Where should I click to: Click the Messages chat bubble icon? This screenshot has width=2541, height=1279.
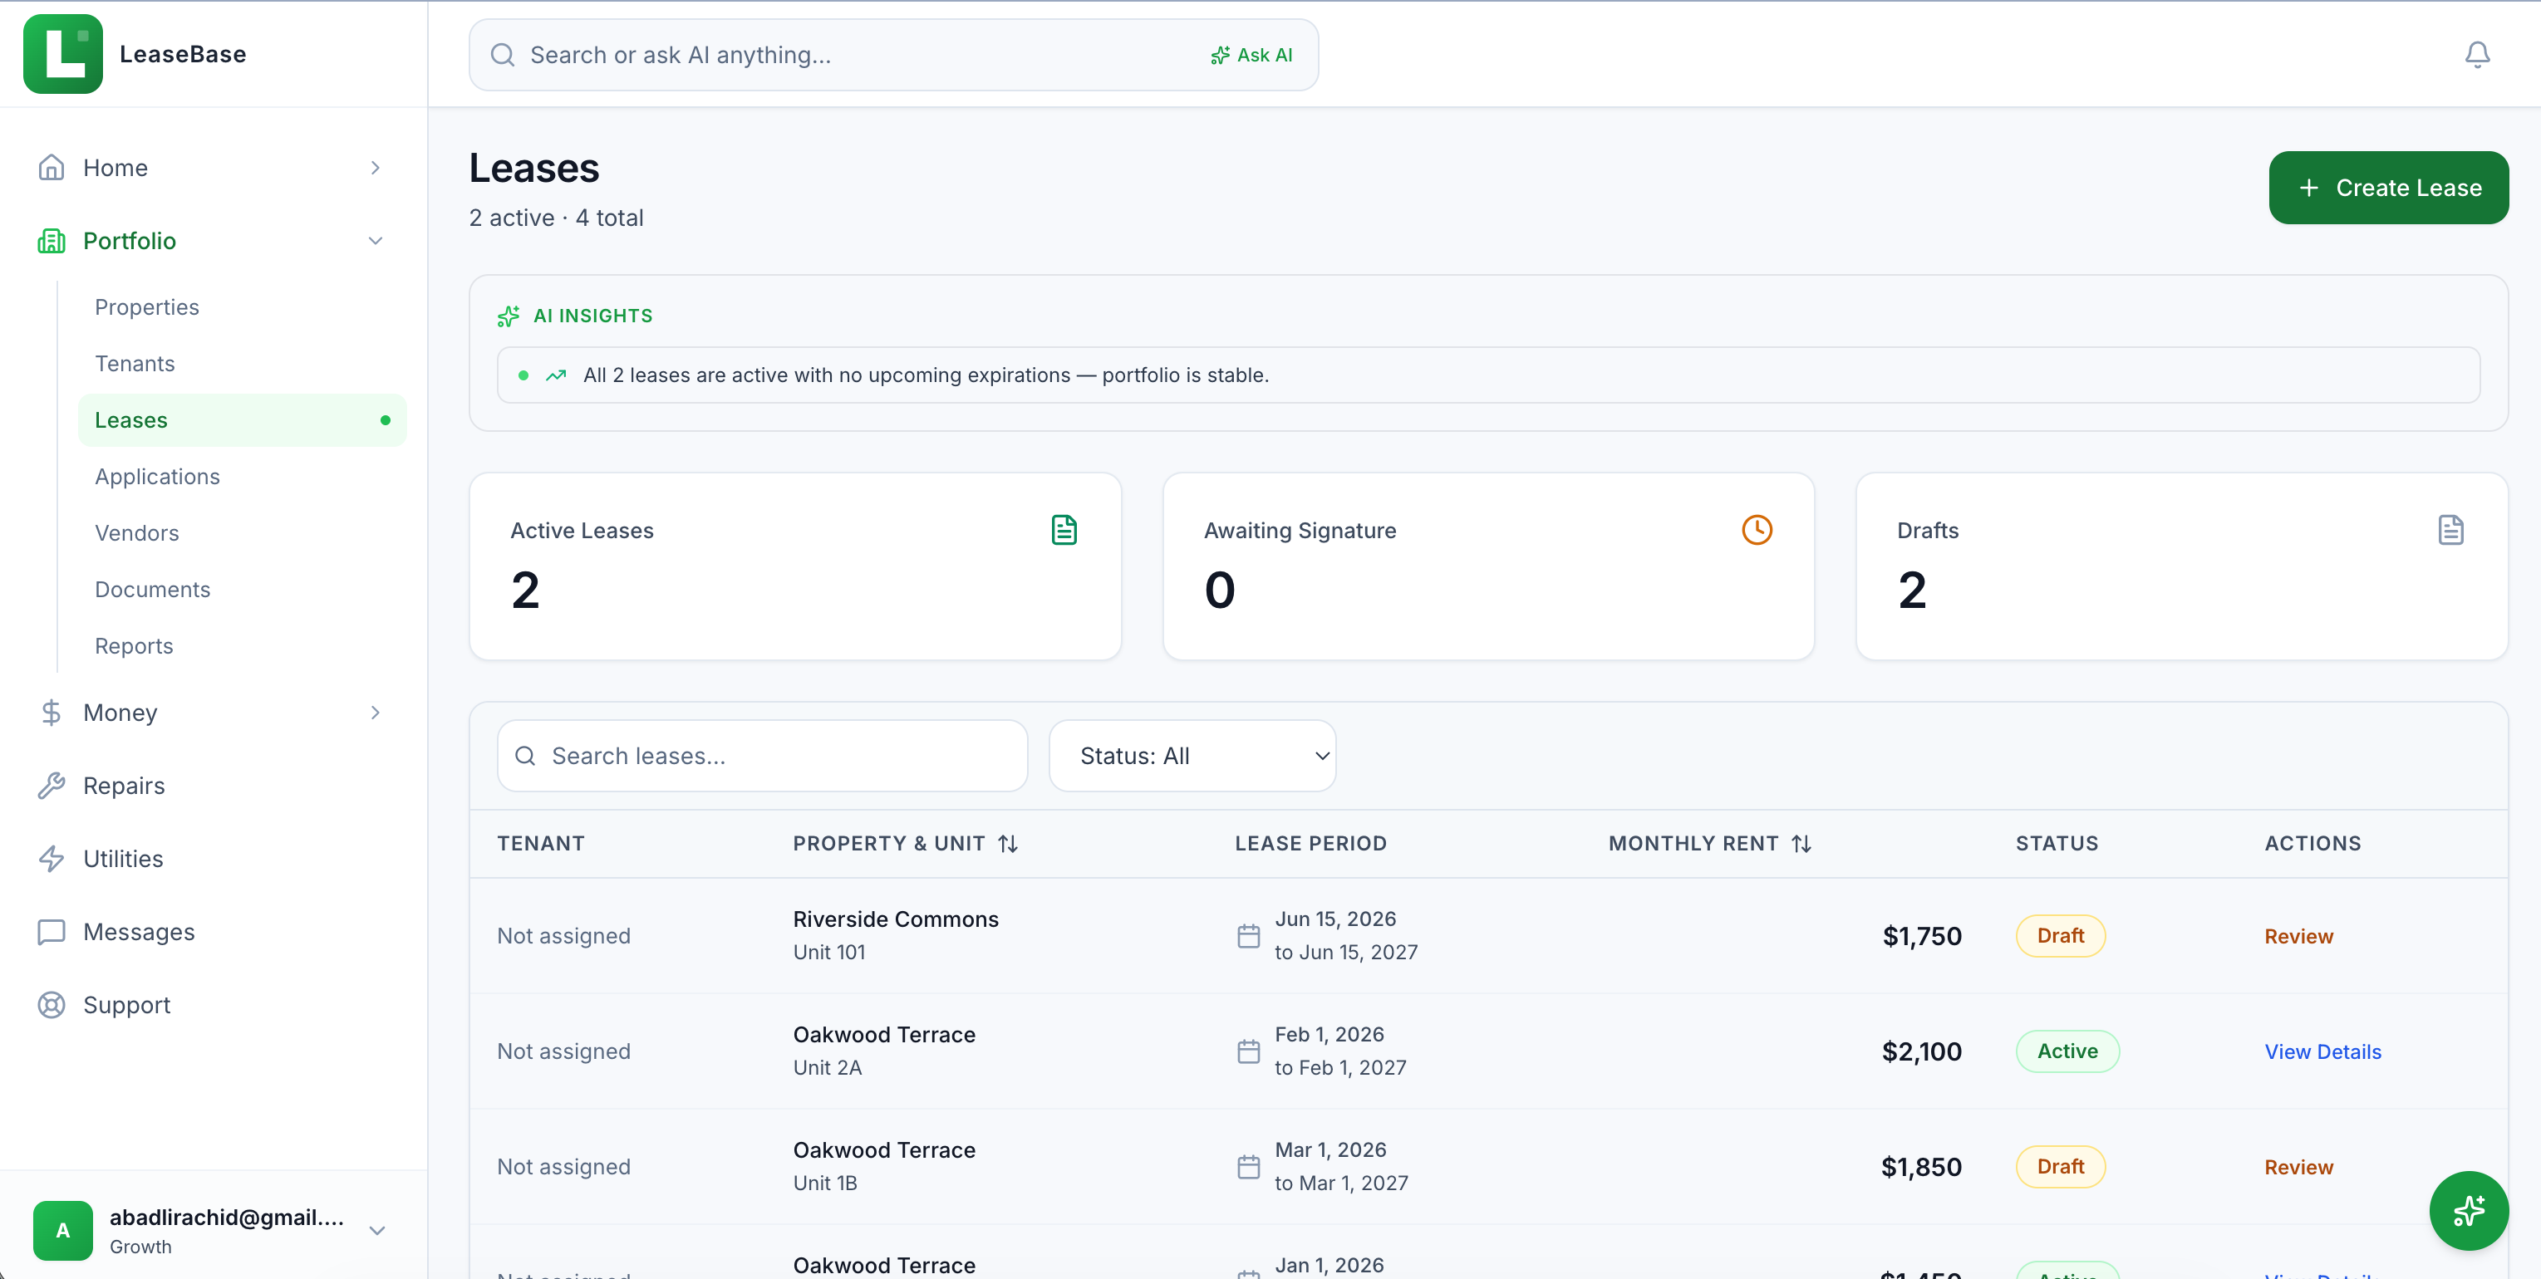coord(52,931)
